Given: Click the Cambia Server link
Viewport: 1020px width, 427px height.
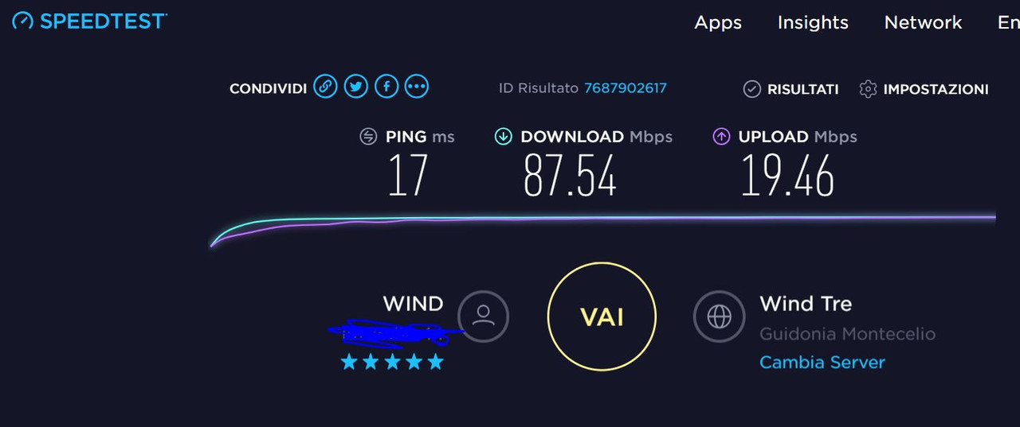Looking at the screenshot, I should coord(822,363).
